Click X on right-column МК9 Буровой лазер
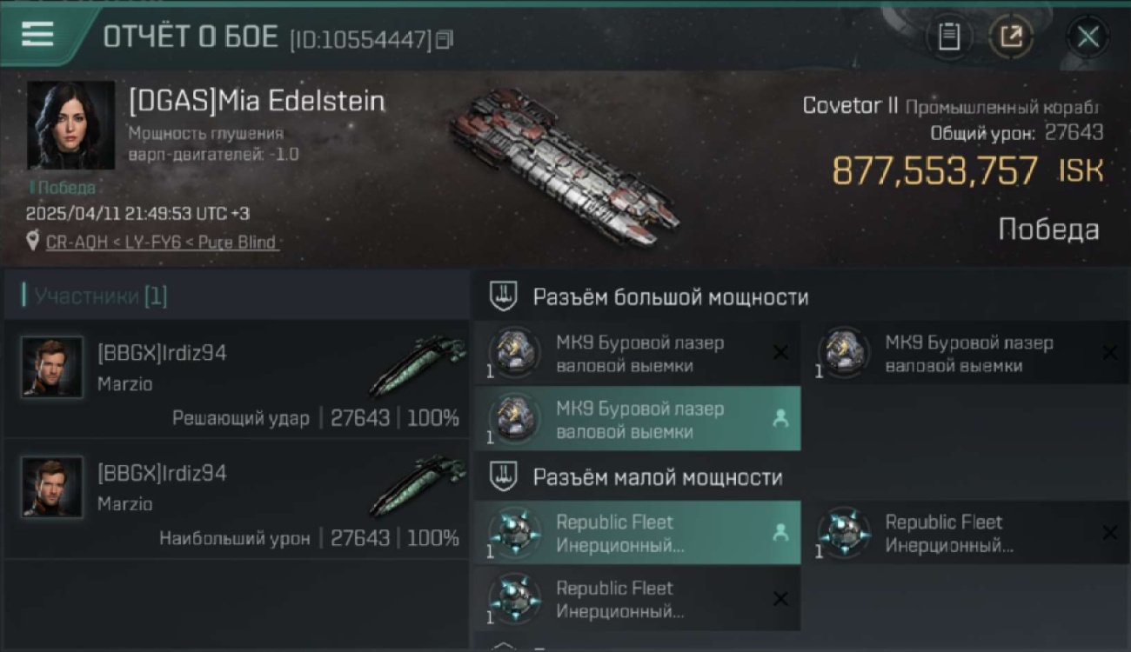 click(1109, 352)
